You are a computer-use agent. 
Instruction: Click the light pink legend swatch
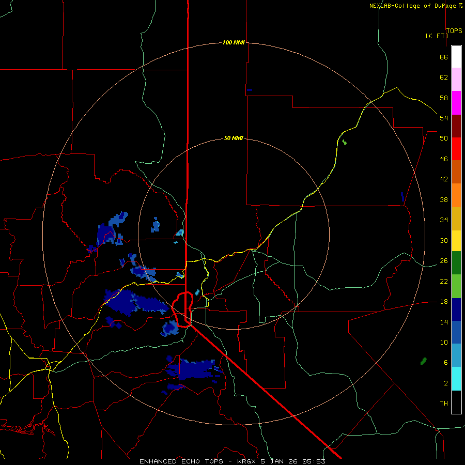point(456,80)
